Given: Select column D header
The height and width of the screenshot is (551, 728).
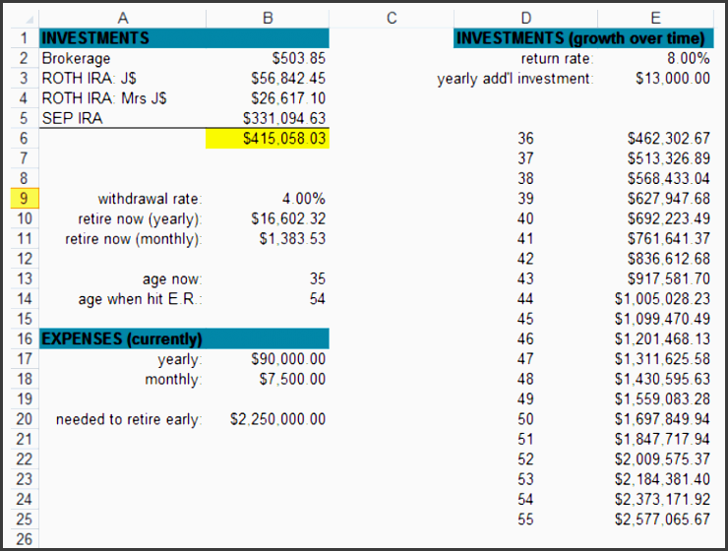Looking at the screenshot, I should [524, 17].
